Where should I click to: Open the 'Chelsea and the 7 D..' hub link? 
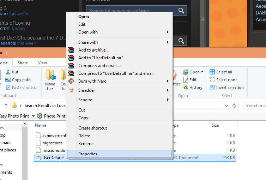click(33, 38)
